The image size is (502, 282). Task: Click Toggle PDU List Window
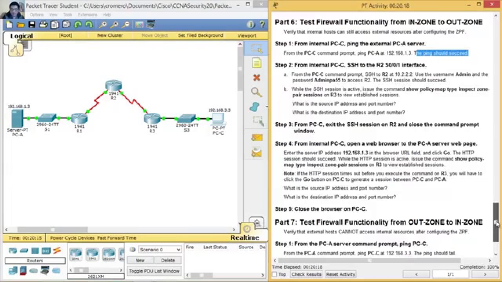(x=154, y=271)
